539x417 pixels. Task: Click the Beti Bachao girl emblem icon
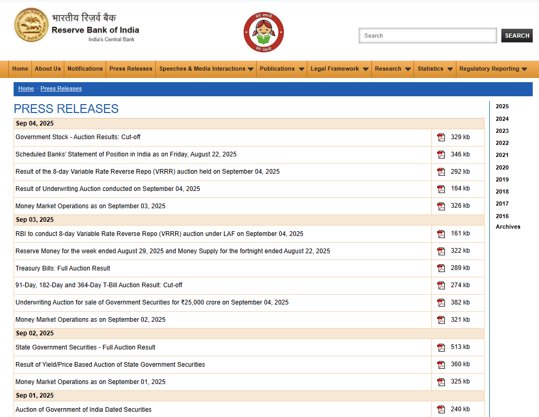click(263, 32)
